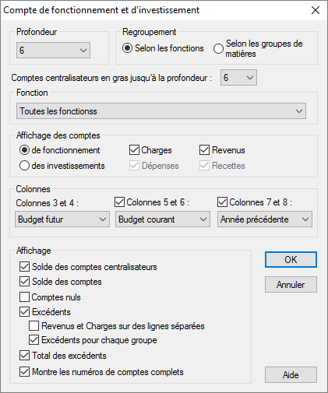Viewport: 328px width, 393px height.
Task: Open the 'Toutes les fonctionss' dropdown
Action: tap(161, 111)
